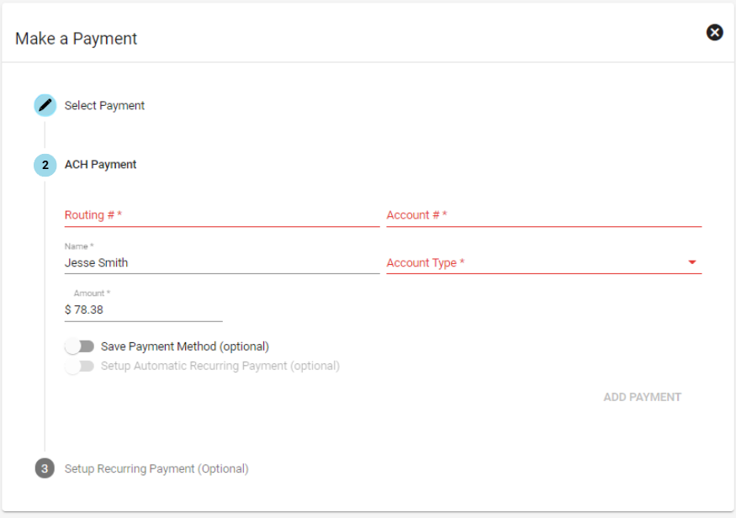Open the Account Type dropdown arrow
Screen dimensions: 736x518
tap(692, 262)
